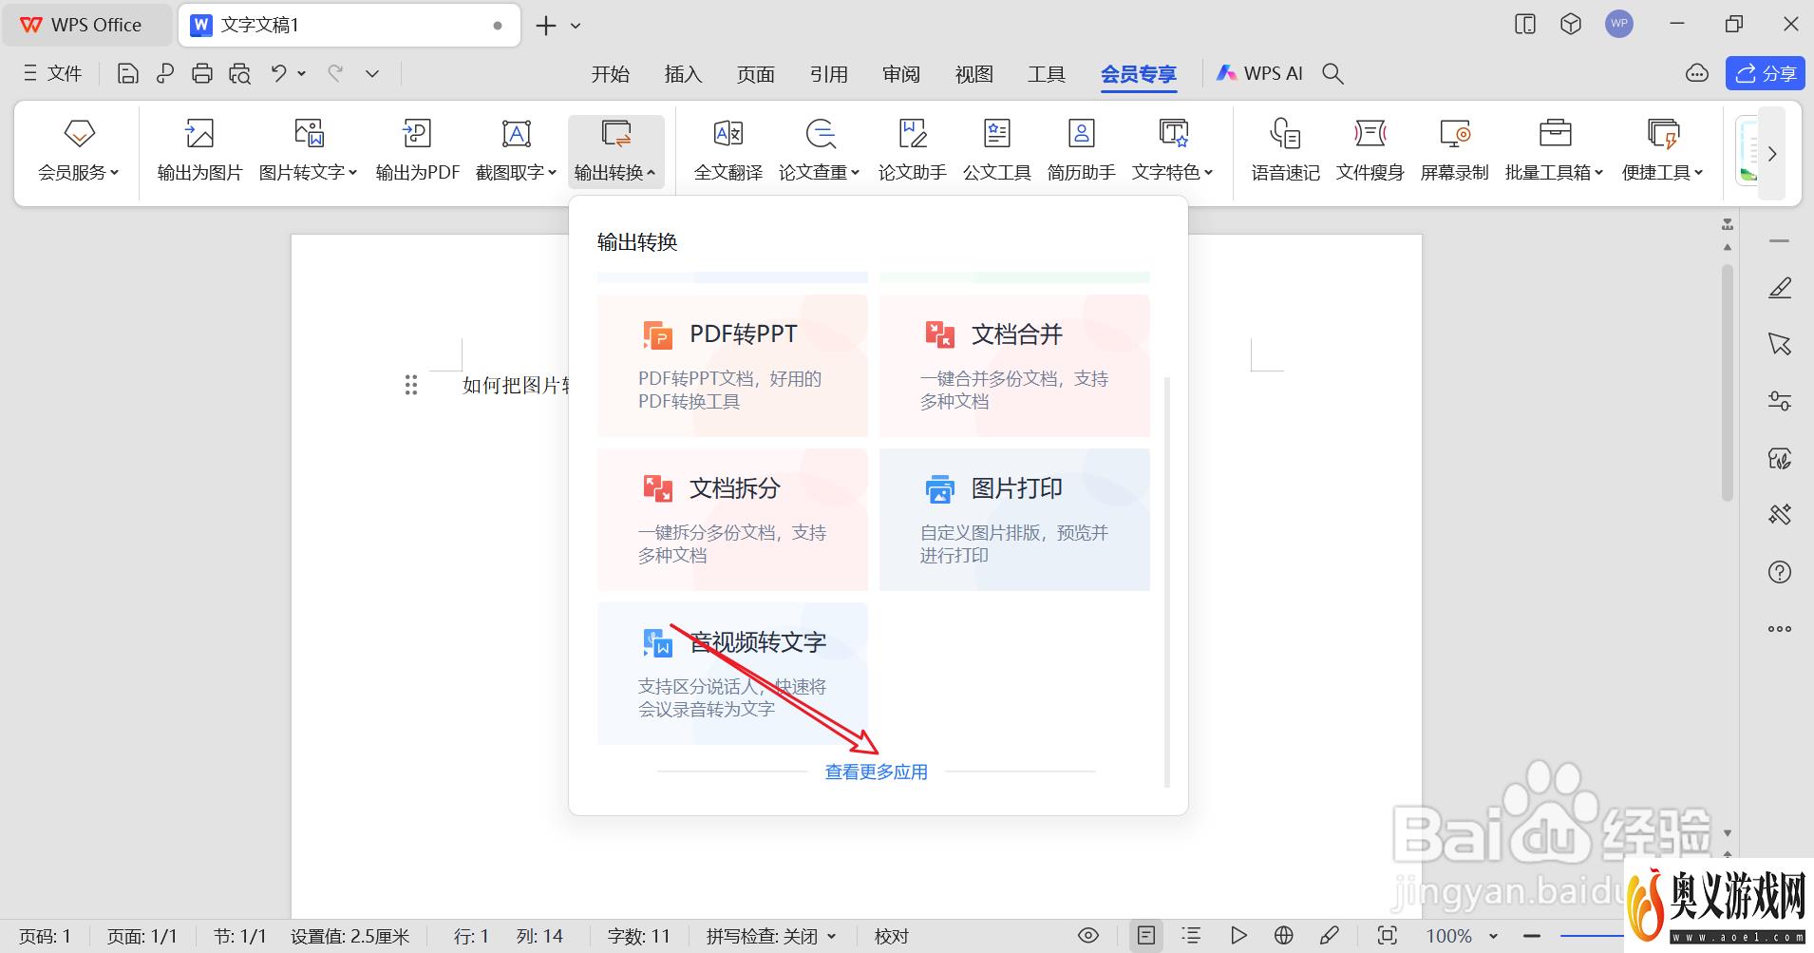
Task: Open a new tab with the plus button
Action: [545, 26]
